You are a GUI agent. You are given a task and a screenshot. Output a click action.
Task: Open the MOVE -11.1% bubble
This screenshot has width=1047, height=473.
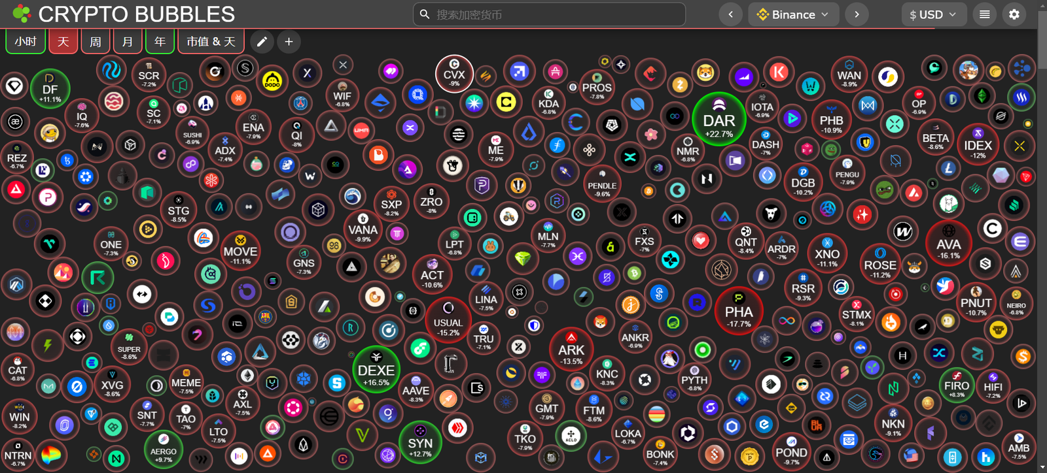[x=240, y=251]
